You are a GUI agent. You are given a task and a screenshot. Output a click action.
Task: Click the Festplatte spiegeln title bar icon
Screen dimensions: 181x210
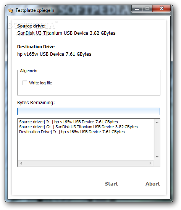(x=11, y=10)
